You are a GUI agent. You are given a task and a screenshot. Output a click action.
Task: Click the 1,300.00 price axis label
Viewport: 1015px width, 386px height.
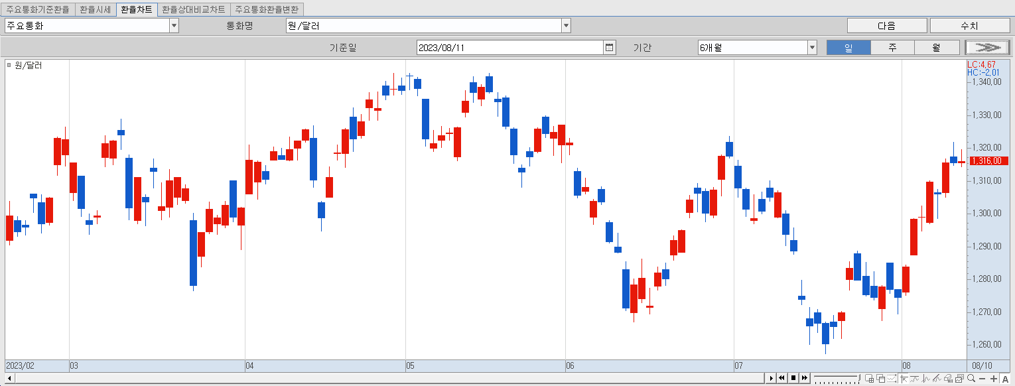pyautogui.click(x=986, y=213)
